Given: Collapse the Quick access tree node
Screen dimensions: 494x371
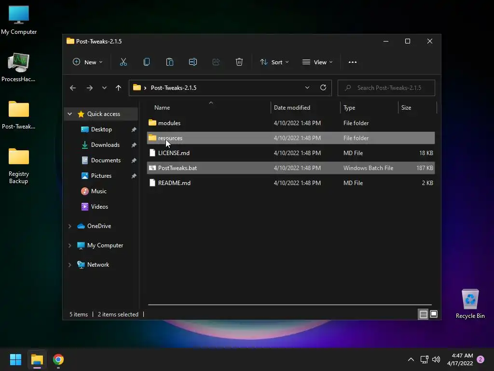Looking at the screenshot, I should coord(70,114).
